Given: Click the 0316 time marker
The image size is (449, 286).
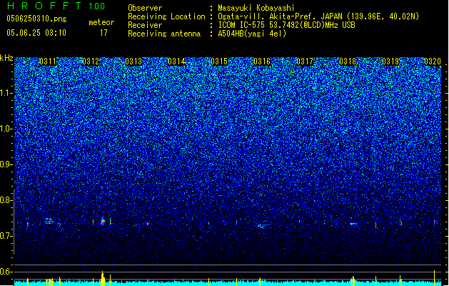Looking at the screenshot, I should click(262, 61).
